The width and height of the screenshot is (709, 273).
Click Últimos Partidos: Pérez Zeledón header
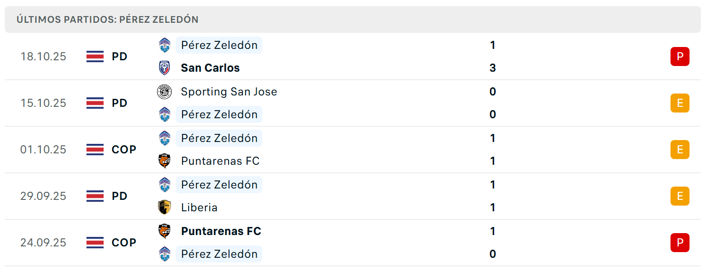pyautogui.click(x=107, y=19)
